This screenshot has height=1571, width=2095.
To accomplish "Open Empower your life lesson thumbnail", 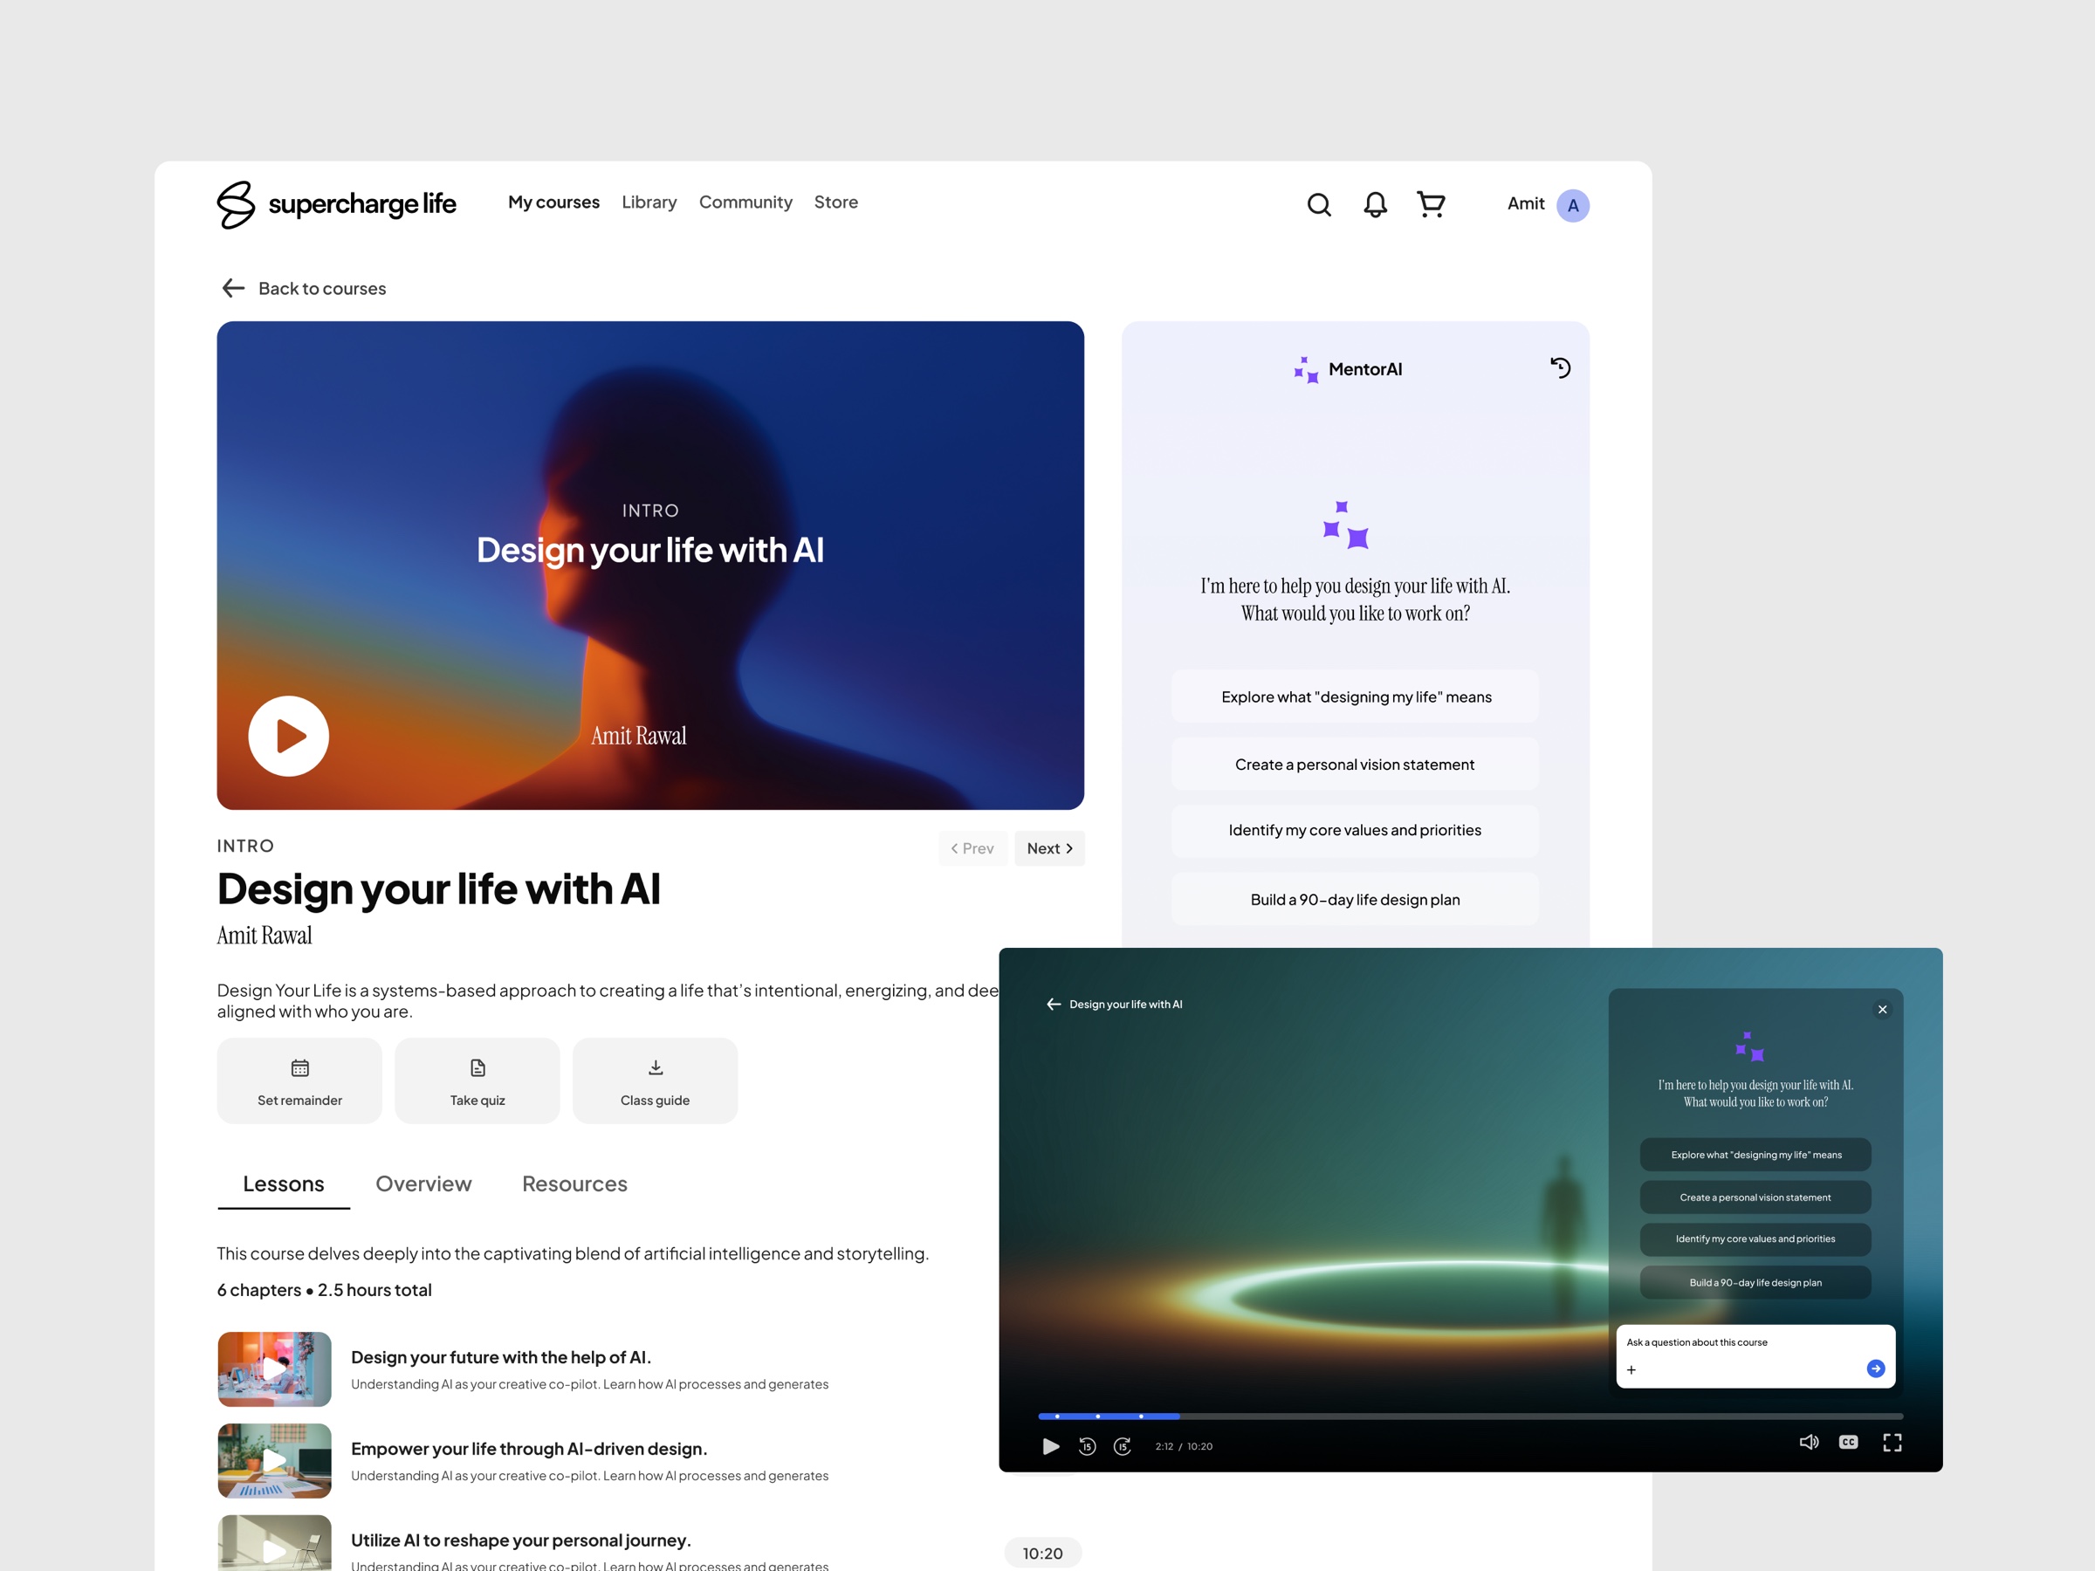I will (x=275, y=1461).
